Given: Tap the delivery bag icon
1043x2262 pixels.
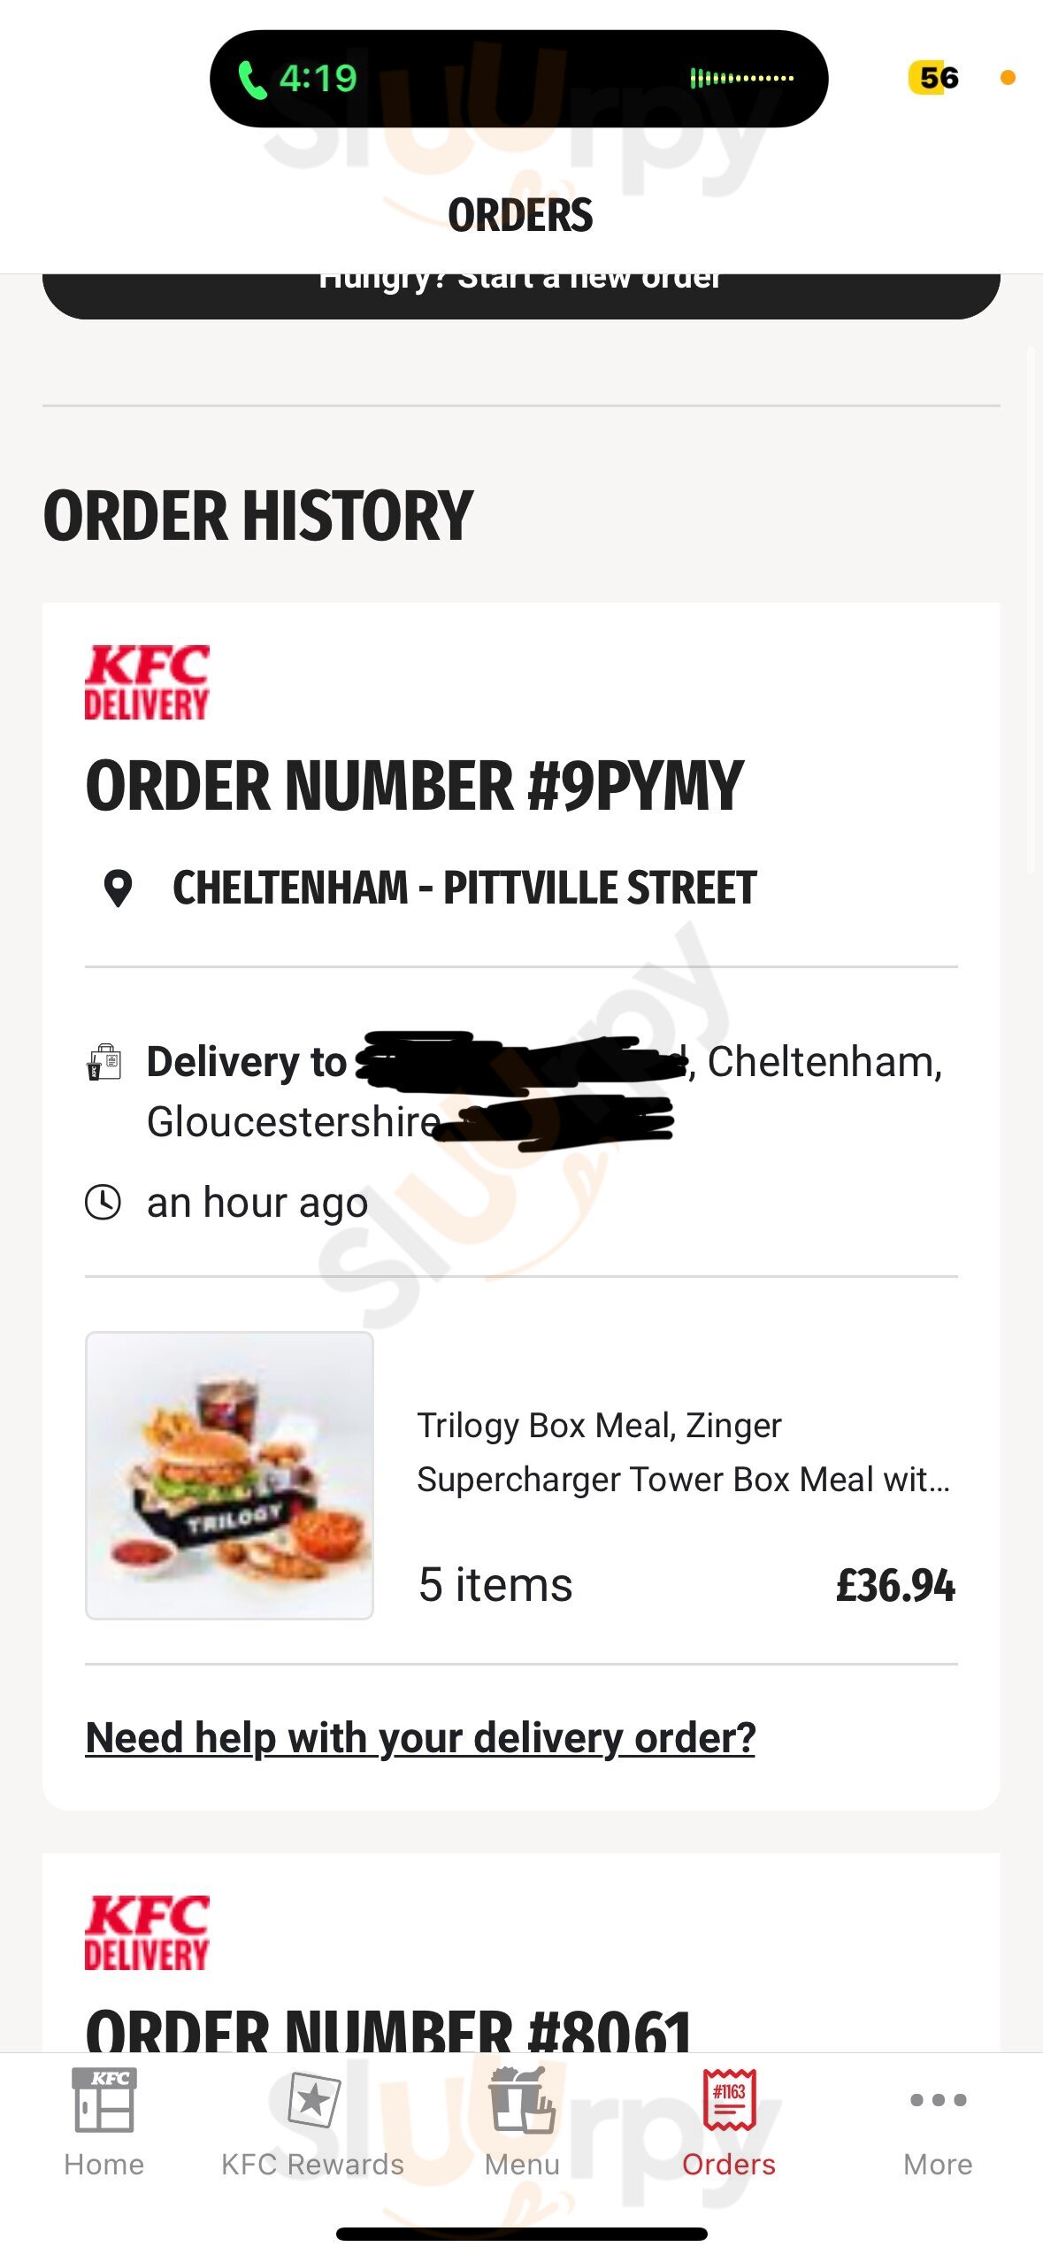Looking at the screenshot, I should (x=104, y=1061).
